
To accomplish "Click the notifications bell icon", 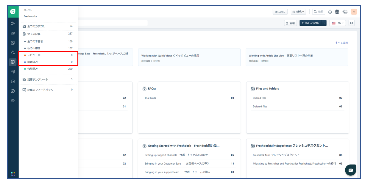I will pos(330,12).
